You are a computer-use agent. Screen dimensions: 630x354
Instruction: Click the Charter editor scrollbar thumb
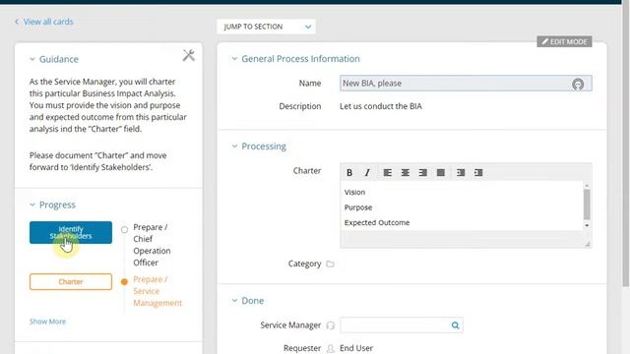pyautogui.click(x=587, y=205)
